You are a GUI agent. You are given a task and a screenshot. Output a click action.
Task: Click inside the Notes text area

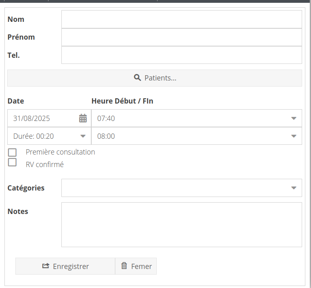(181, 224)
